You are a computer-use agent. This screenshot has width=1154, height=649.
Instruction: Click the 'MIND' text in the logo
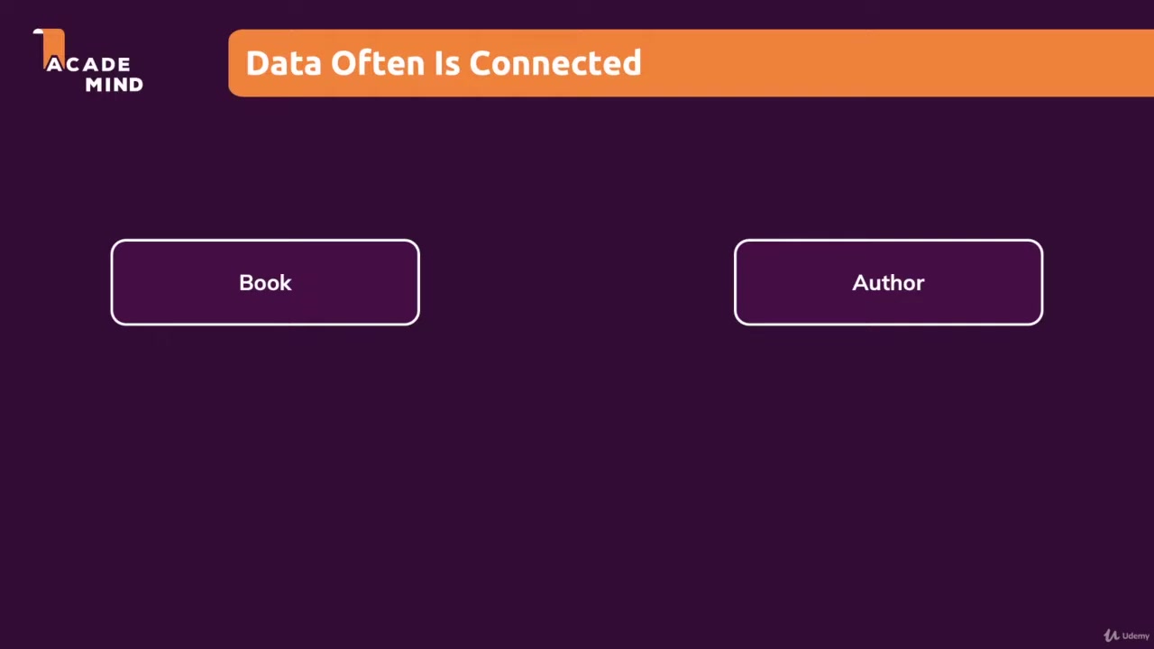click(x=114, y=85)
